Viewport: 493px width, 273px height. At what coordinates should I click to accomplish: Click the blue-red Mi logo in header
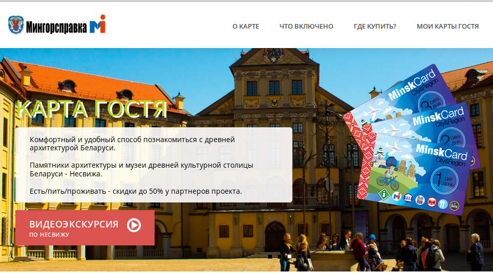coord(97,25)
